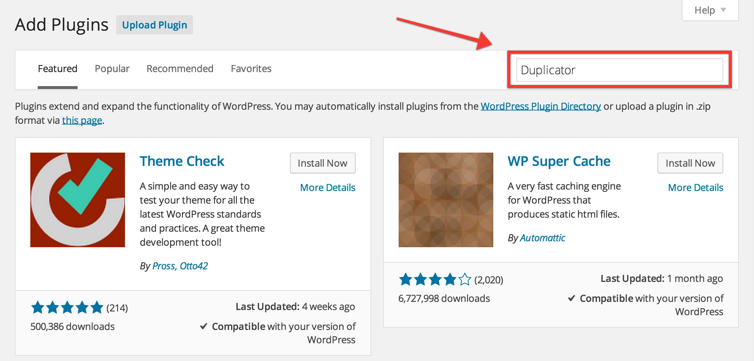Install WP Super Cache now
Screen dimensions: 754x361
tap(690, 163)
